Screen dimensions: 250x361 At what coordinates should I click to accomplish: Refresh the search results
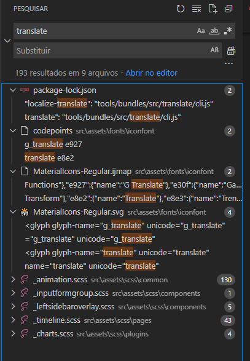point(181,9)
